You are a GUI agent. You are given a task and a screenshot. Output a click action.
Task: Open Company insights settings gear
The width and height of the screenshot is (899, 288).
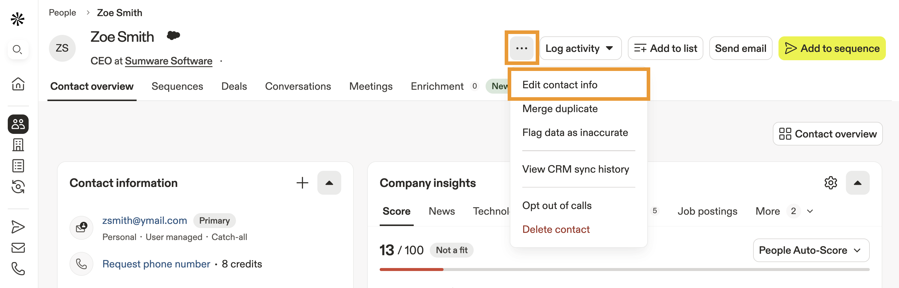coord(831,182)
